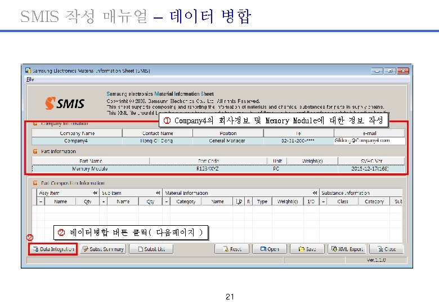Click the Position column header

(x=228, y=133)
